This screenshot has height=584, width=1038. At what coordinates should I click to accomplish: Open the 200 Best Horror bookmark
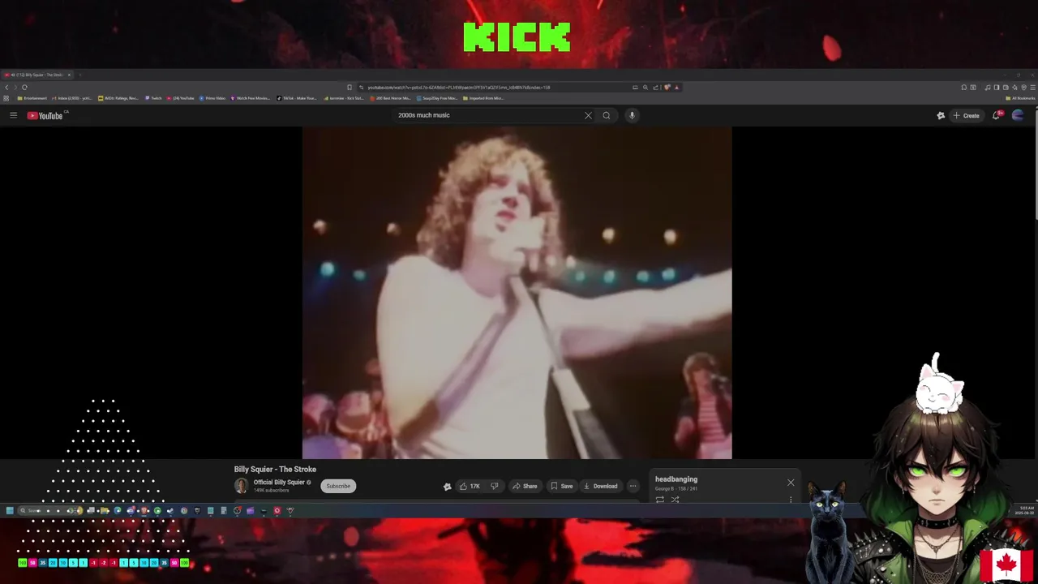391,98
